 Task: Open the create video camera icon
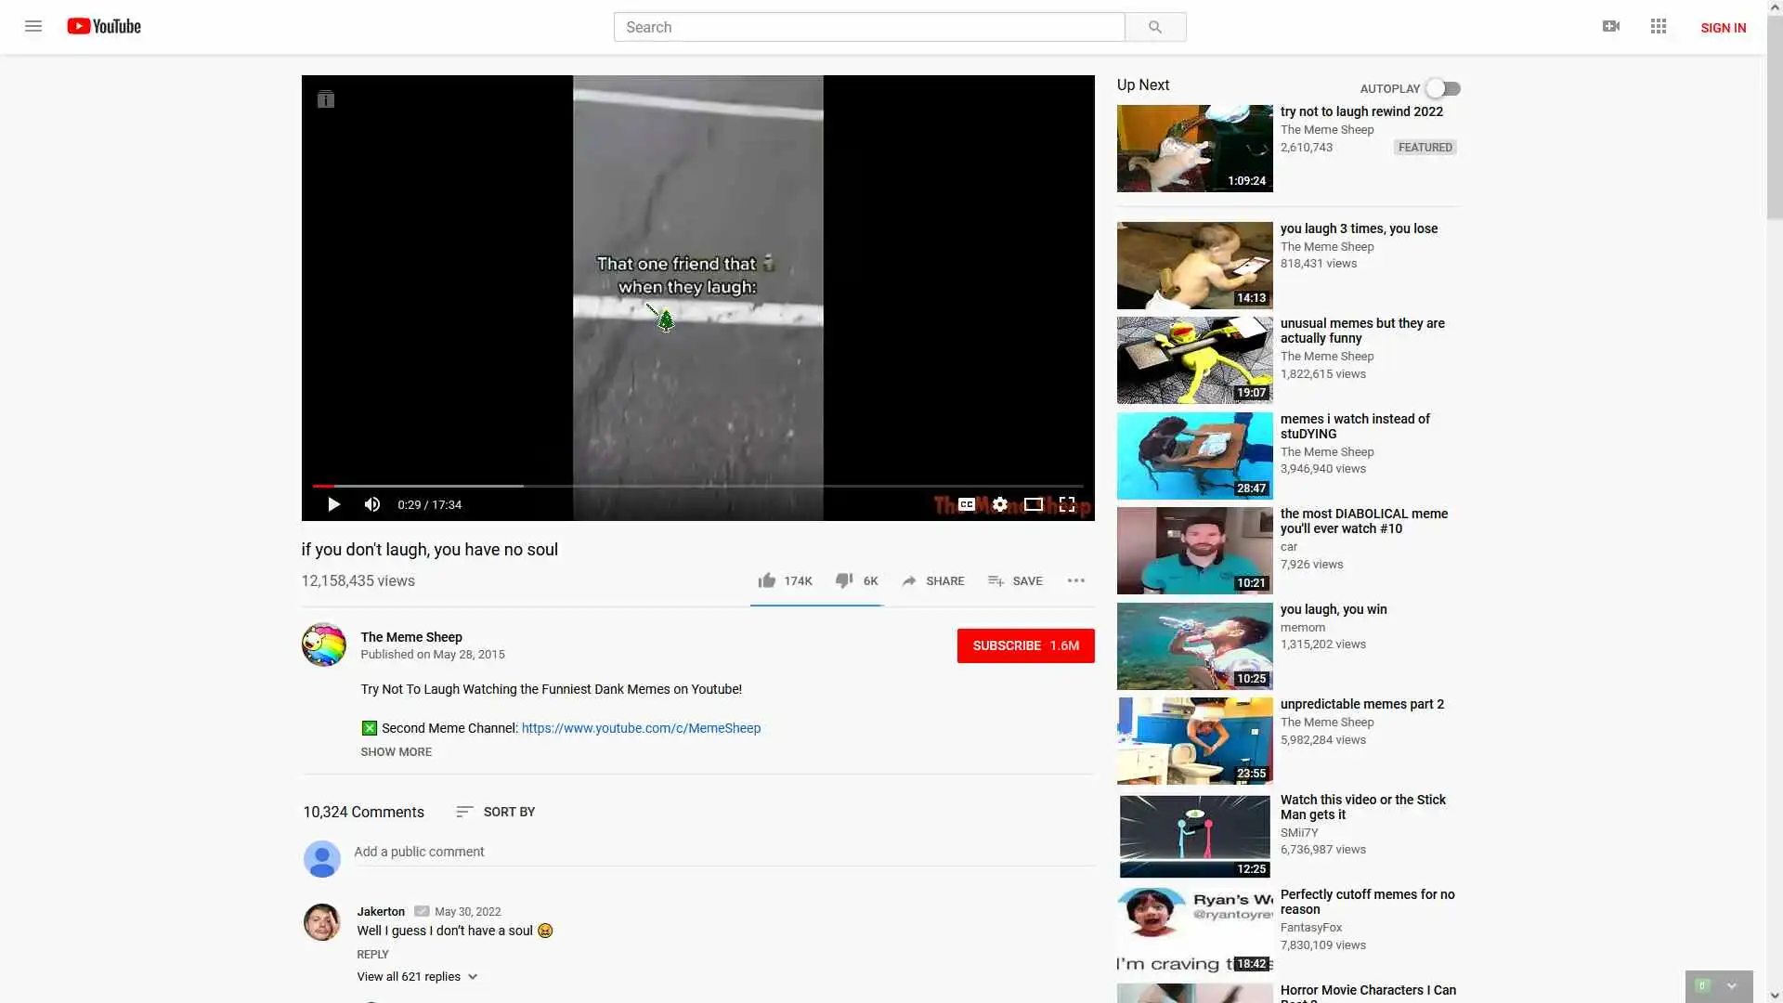tap(1611, 26)
